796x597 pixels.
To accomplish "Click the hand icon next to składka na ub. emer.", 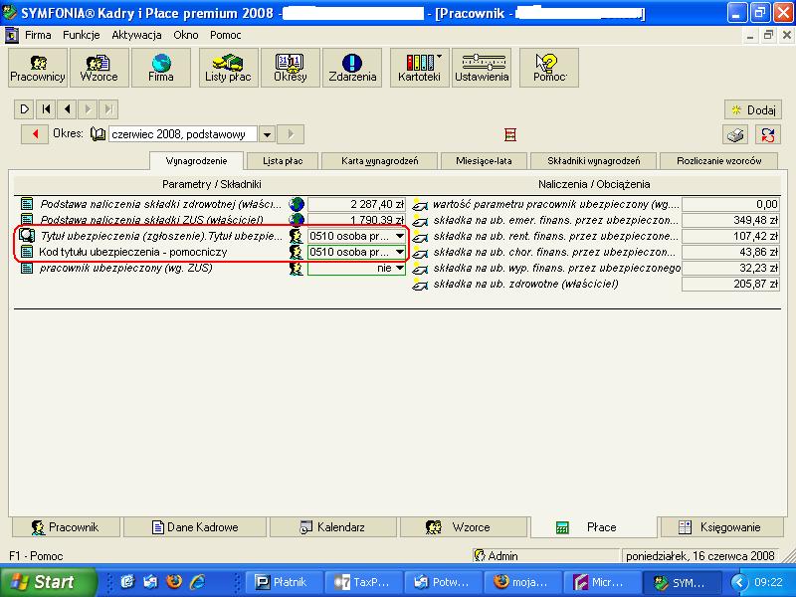I will pos(420,220).
